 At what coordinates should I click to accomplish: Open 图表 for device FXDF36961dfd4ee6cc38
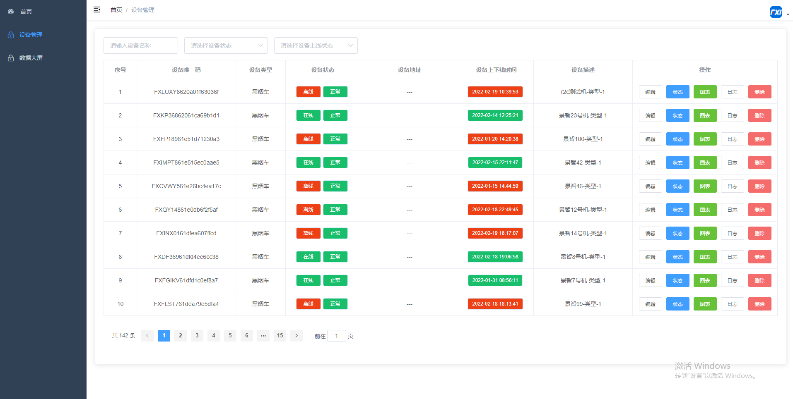tap(705, 257)
